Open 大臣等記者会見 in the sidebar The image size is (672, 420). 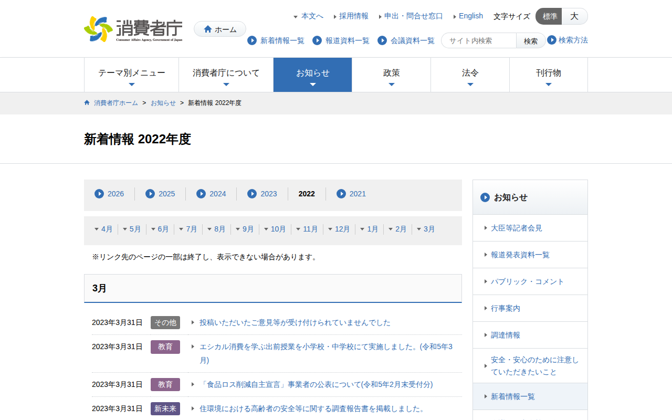click(516, 228)
